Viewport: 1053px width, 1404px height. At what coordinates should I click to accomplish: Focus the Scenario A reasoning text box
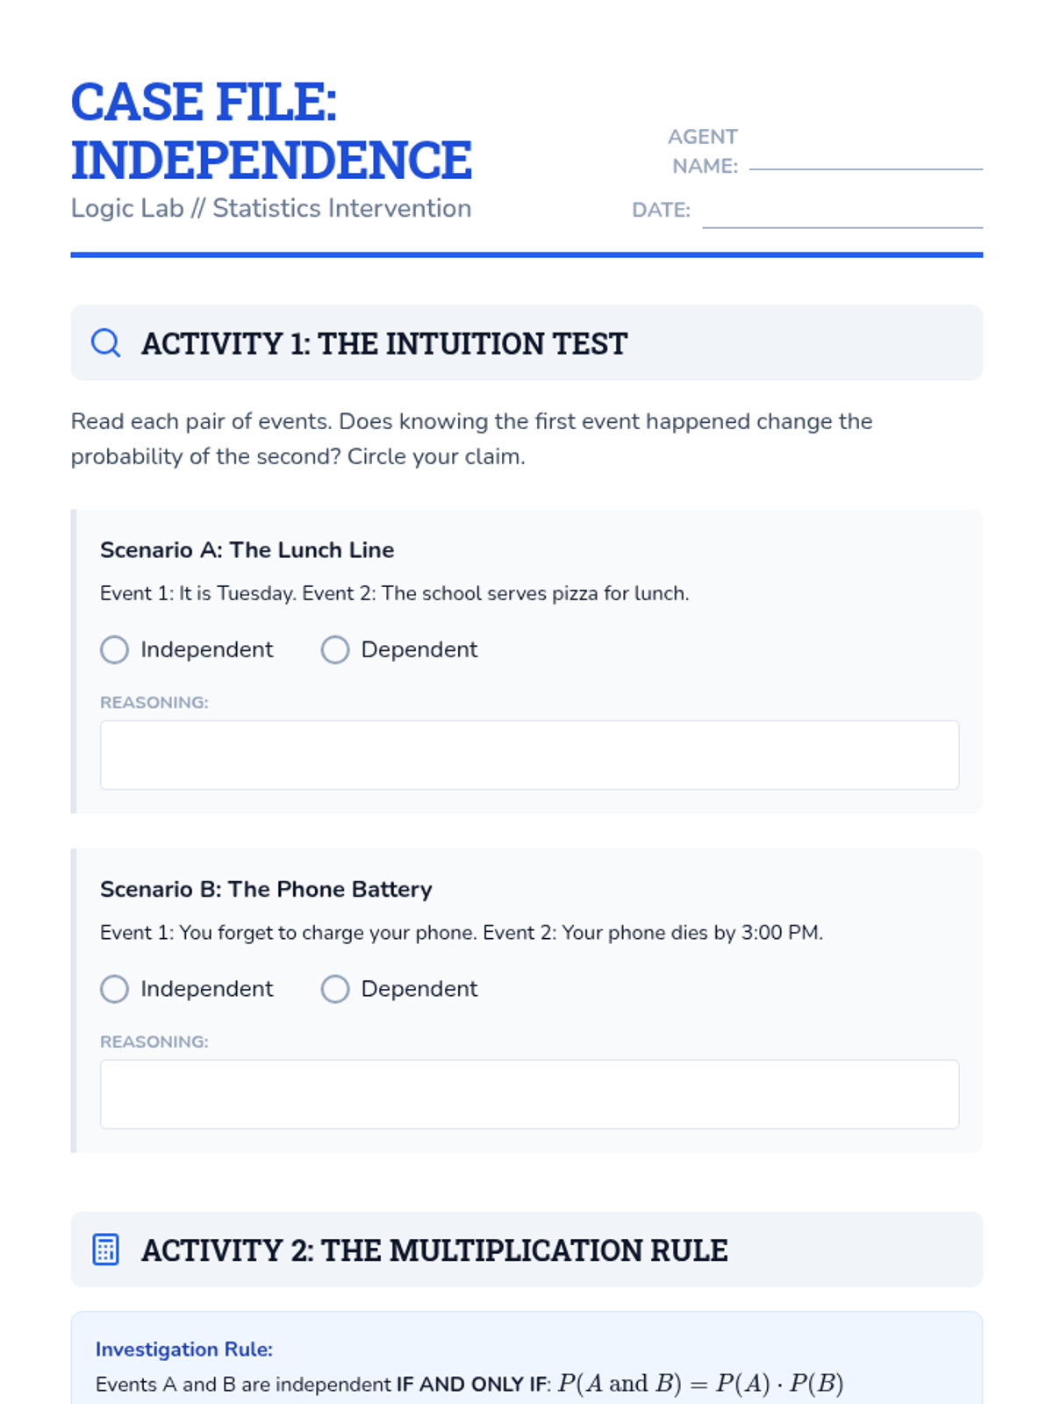click(x=529, y=755)
